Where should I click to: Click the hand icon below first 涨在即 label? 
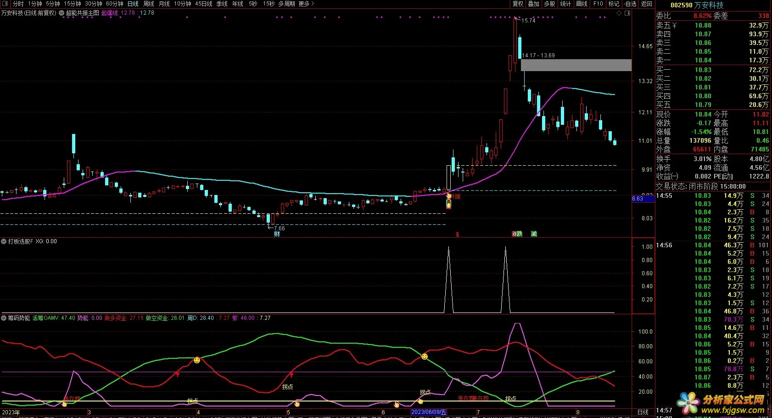click(64, 404)
